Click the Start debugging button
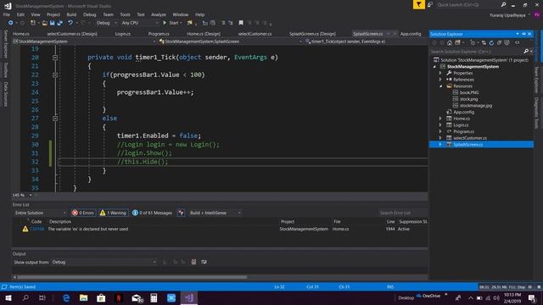 click(x=172, y=23)
